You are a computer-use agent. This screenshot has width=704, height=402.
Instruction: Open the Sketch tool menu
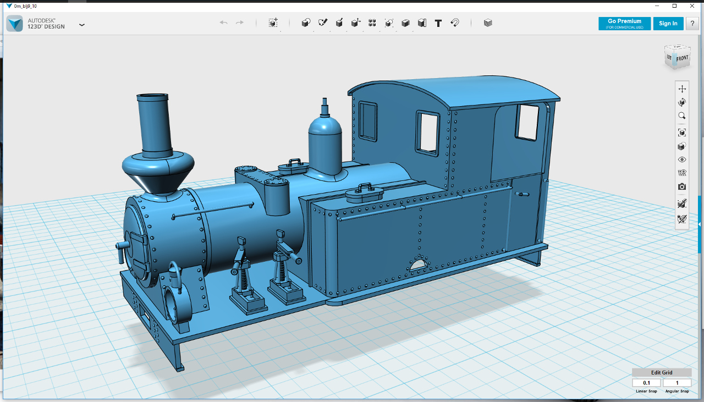[323, 23]
